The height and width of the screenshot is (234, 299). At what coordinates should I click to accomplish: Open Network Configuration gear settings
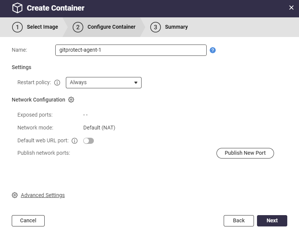71,100
